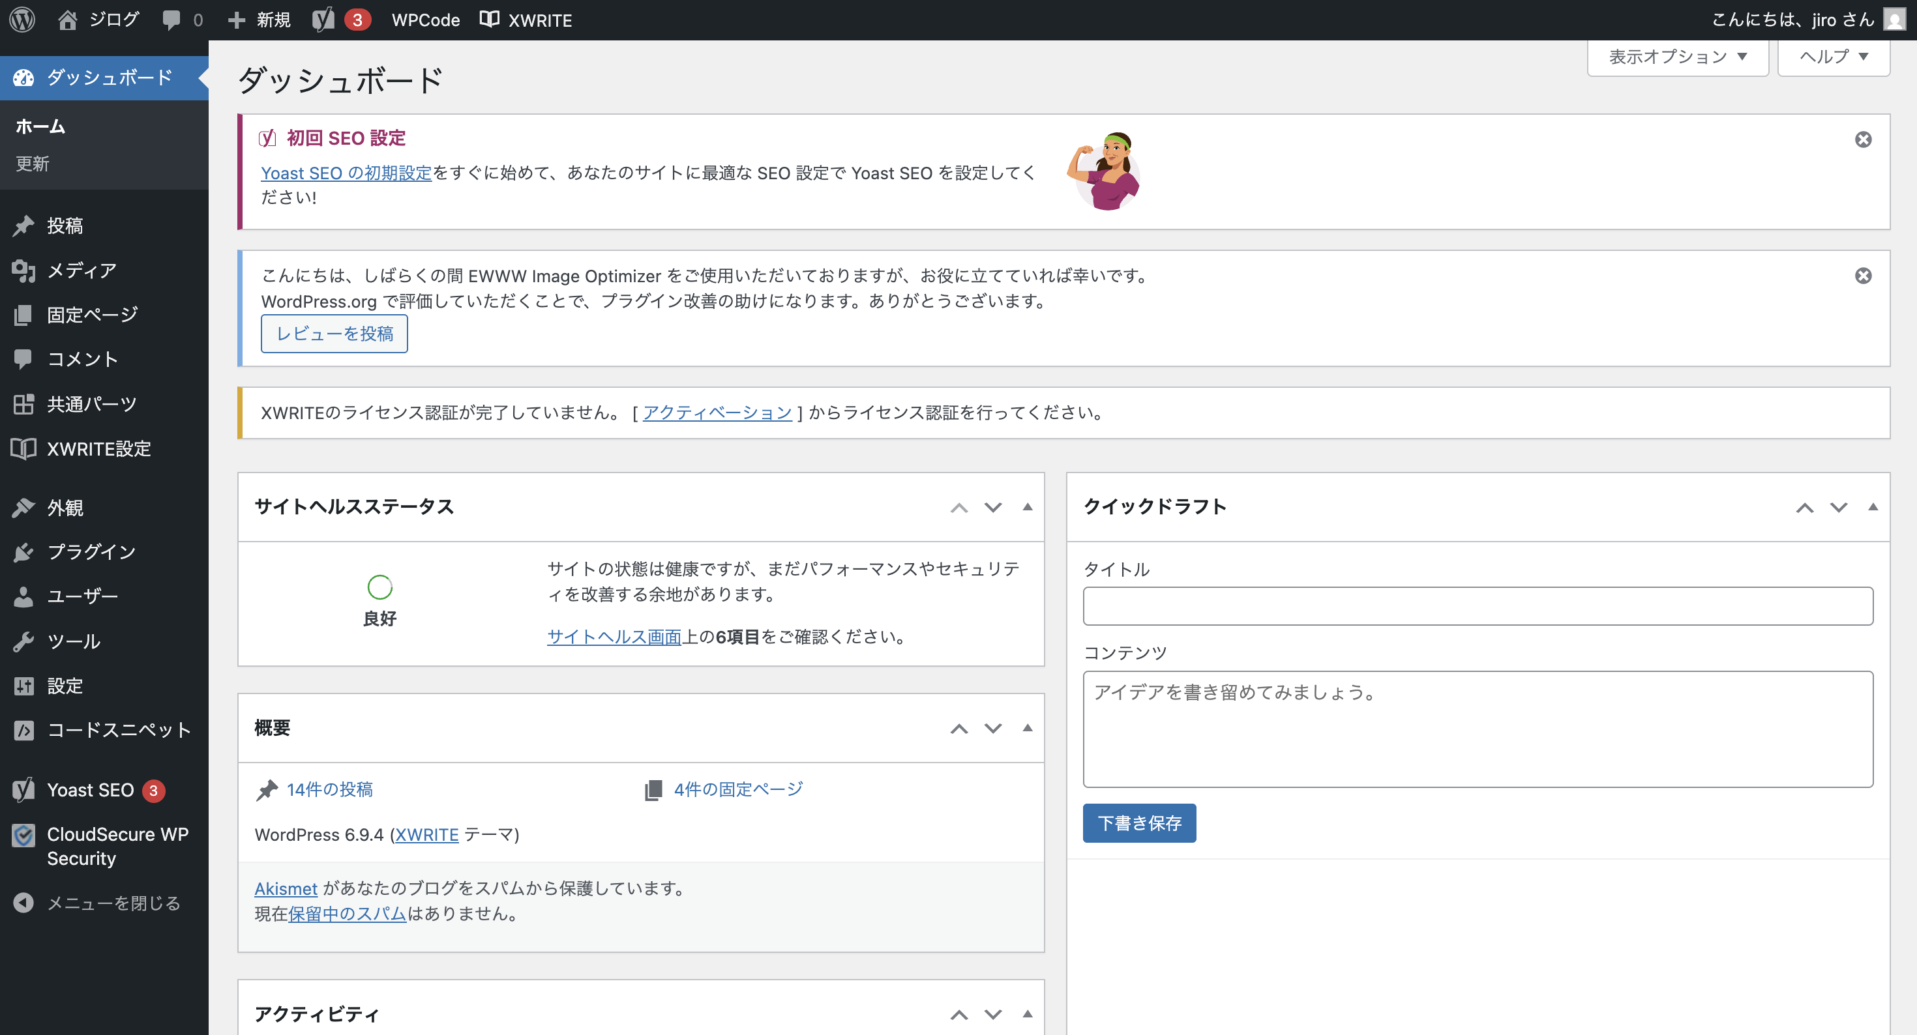Open 保留中のスパム link

click(347, 914)
